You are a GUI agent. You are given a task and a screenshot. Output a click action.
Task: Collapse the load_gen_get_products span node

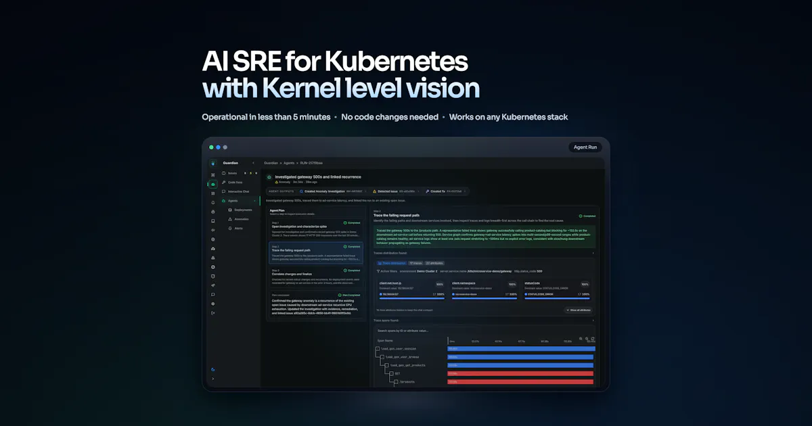387,365
